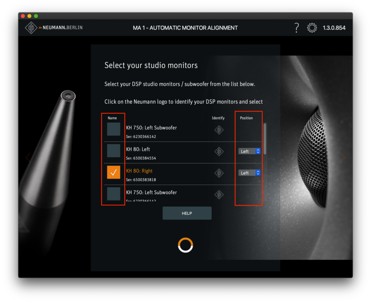Identify the KH 750 subwoofer with serial 6230366142
Image resolution: width=371 pixels, height=302 pixels.
[x=219, y=130]
